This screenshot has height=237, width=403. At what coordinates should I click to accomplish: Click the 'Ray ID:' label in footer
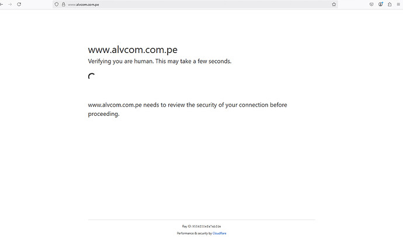(186, 227)
